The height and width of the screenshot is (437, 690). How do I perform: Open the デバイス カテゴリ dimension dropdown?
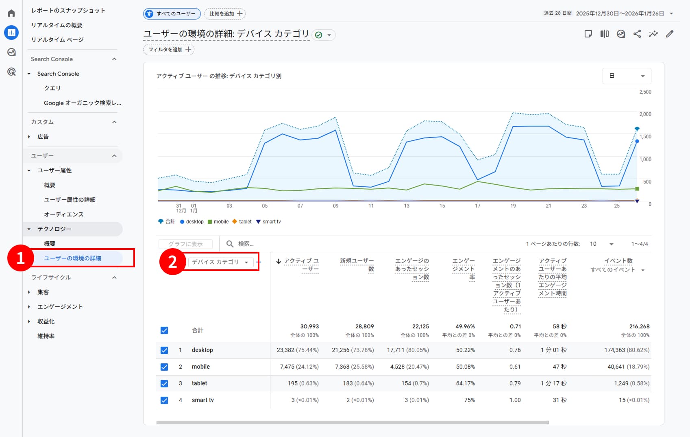220,262
